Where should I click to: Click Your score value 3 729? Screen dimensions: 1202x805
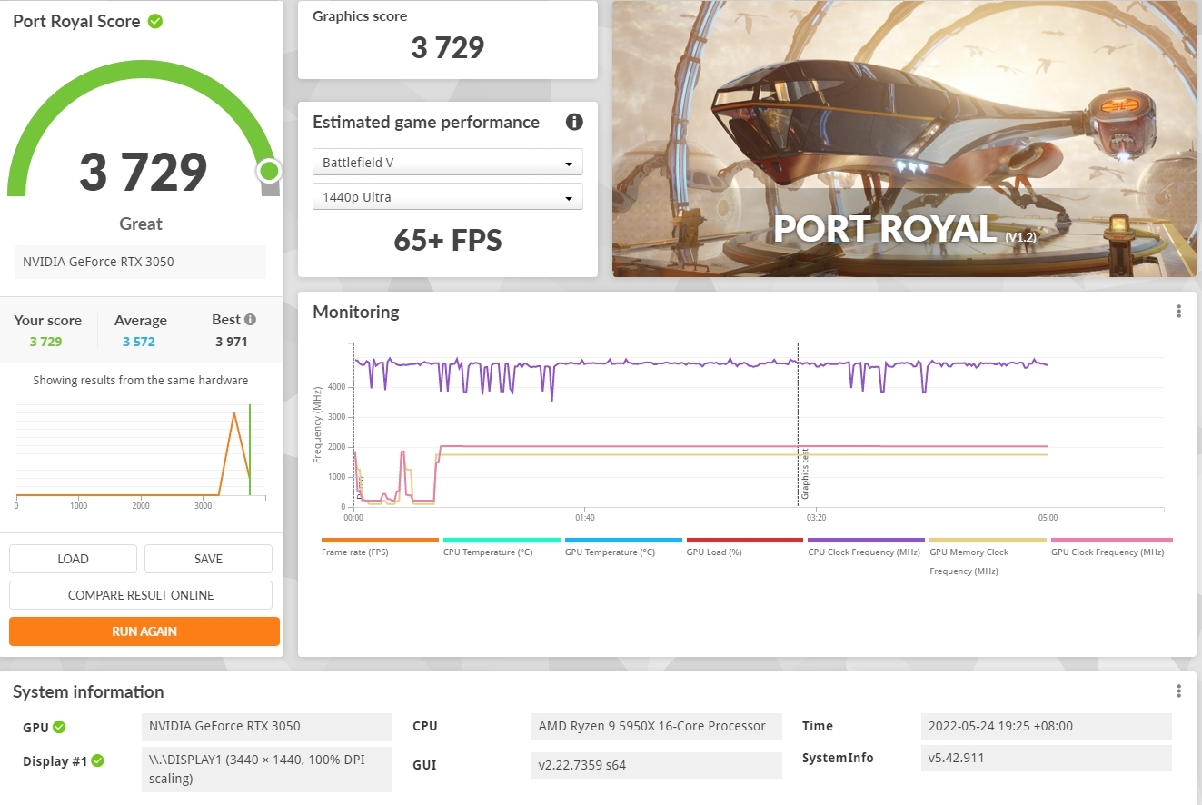point(45,342)
